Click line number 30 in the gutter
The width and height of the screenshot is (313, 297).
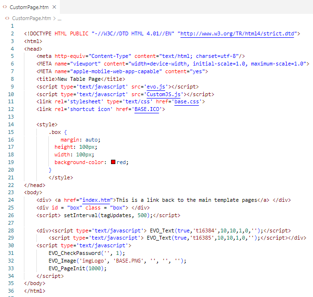(11, 245)
